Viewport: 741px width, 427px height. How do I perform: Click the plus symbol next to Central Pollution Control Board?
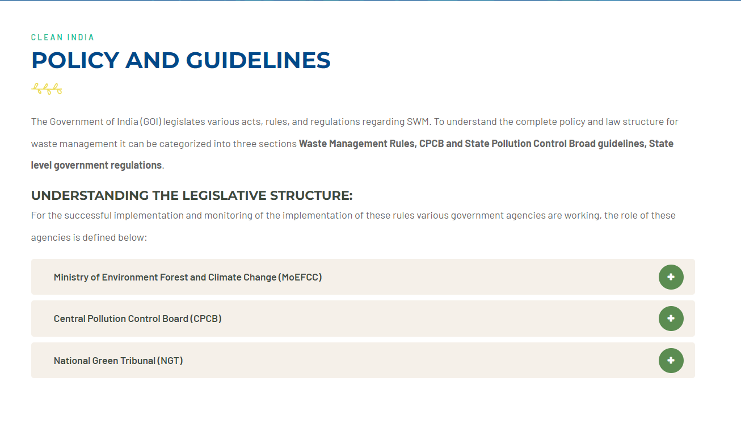(671, 319)
